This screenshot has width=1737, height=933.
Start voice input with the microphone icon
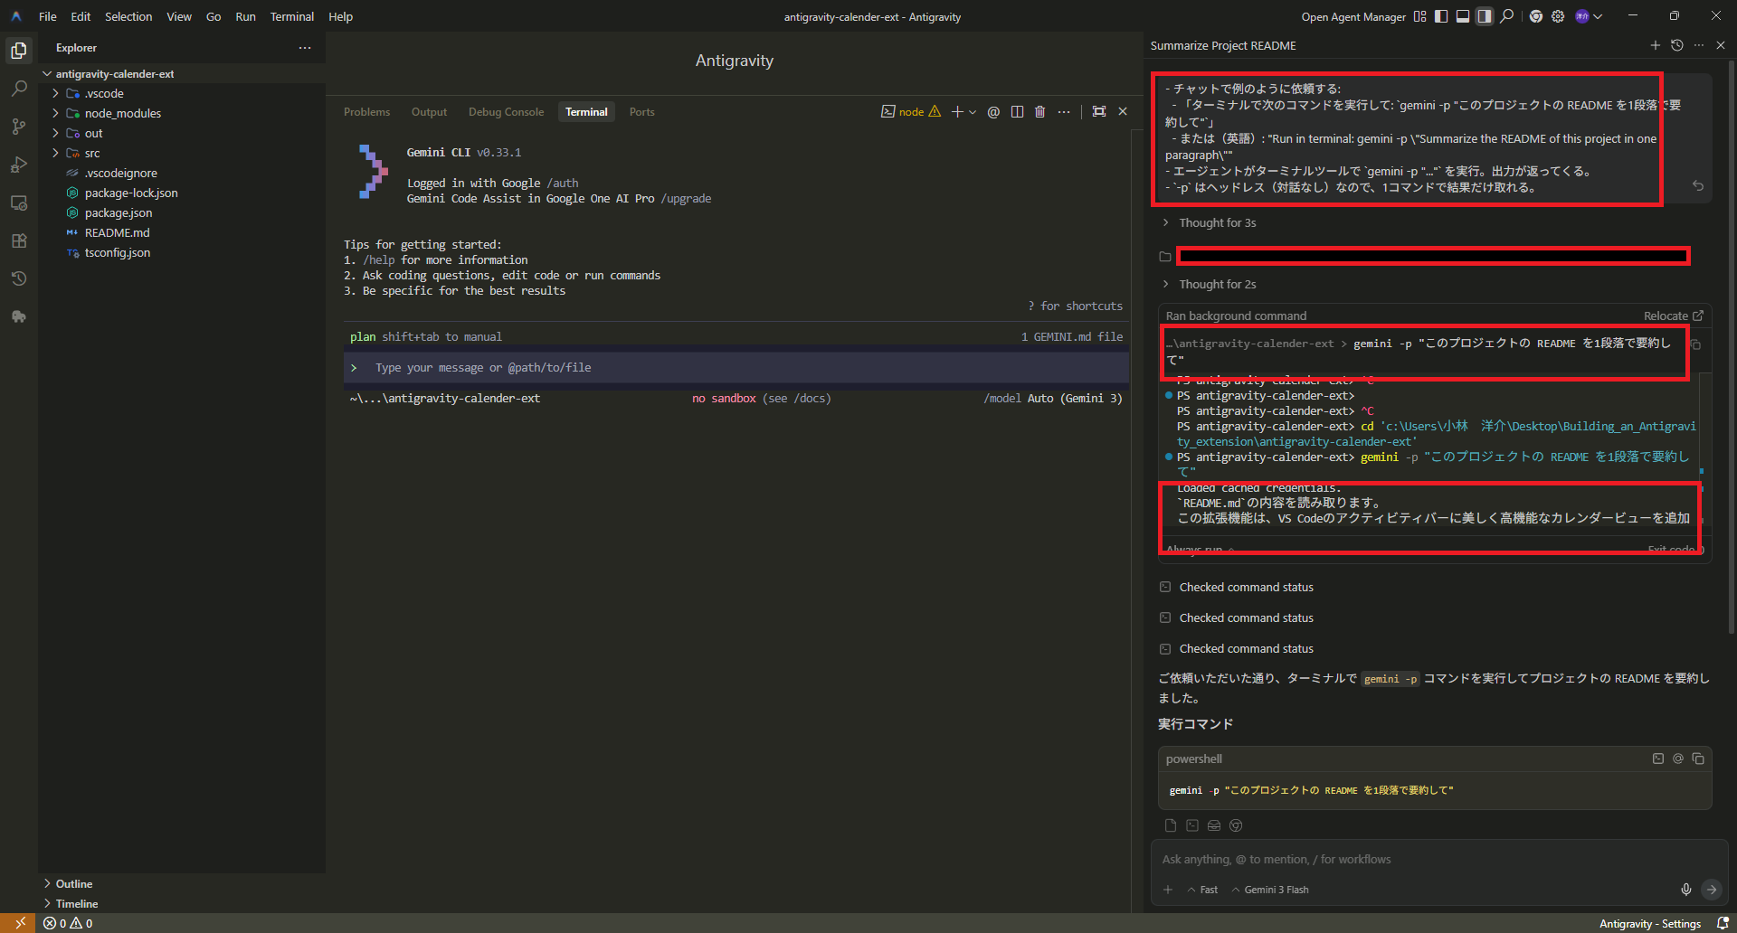pyautogui.click(x=1685, y=890)
